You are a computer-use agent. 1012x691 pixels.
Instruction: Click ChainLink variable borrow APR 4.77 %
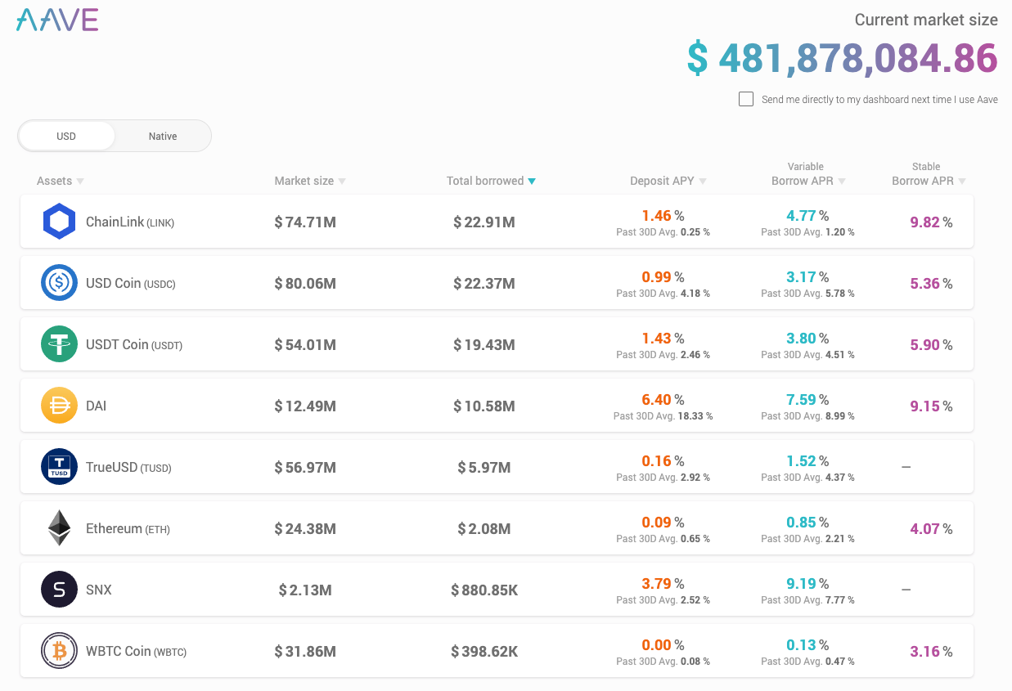click(x=807, y=216)
